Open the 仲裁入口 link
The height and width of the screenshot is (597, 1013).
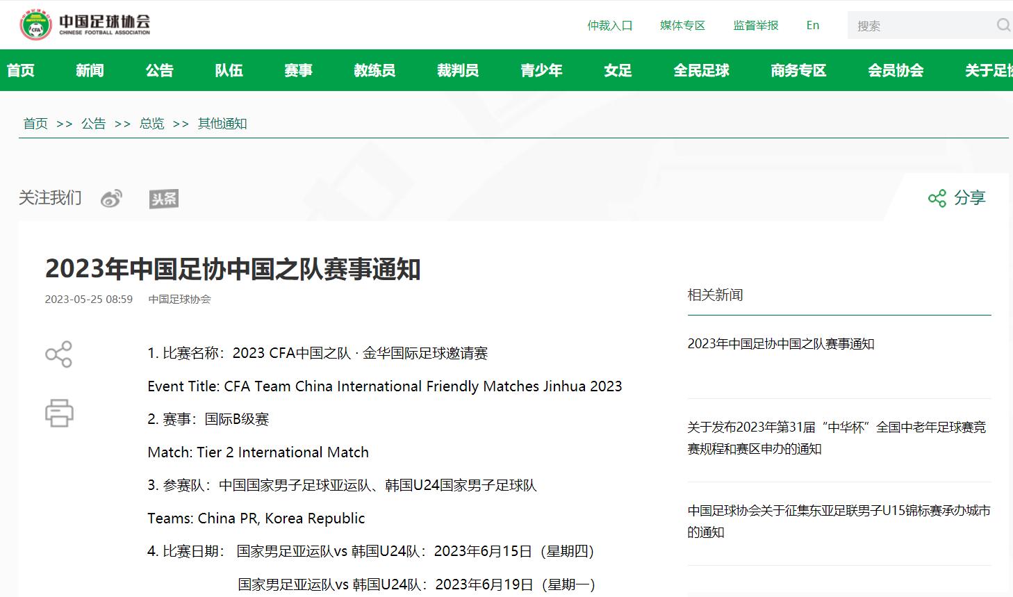point(609,25)
